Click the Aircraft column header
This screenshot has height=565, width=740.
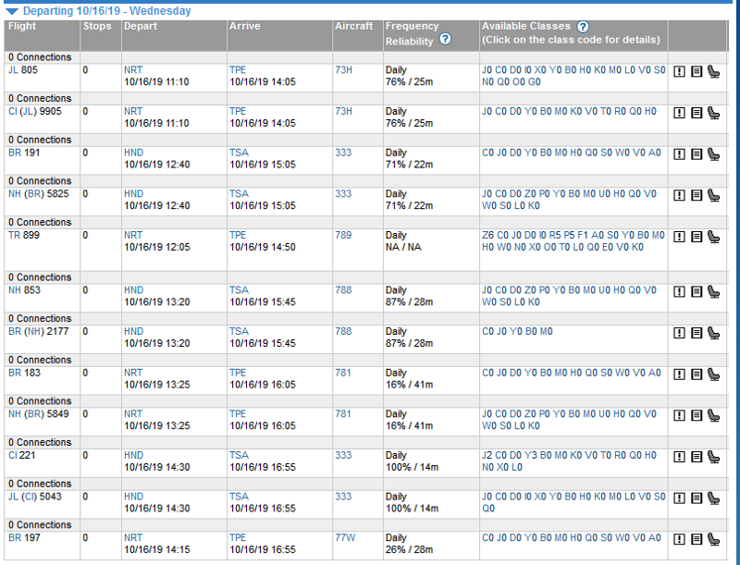point(354,26)
